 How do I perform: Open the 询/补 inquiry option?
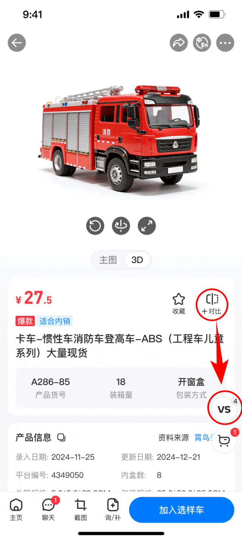pyautogui.click(x=113, y=509)
